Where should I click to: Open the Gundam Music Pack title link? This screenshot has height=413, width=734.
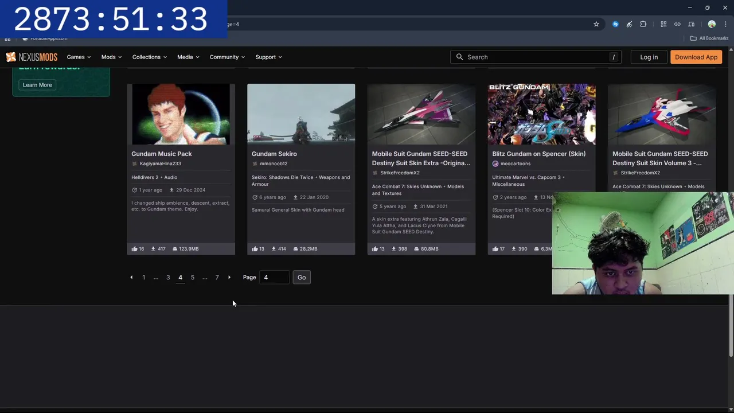[162, 154]
